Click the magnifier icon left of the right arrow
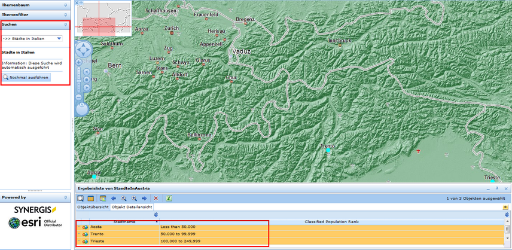This screenshot has width=512, height=250. pos(134,198)
